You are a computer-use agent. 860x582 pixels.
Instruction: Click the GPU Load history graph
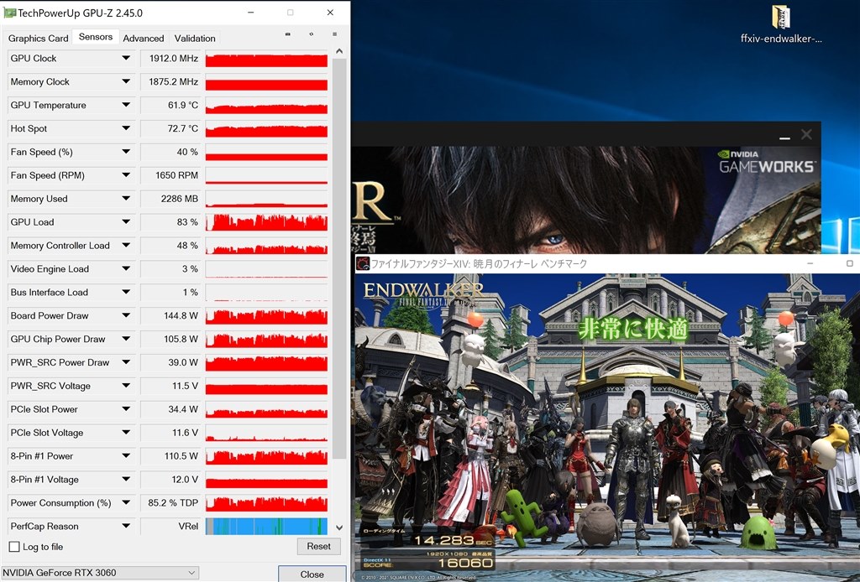(x=266, y=222)
